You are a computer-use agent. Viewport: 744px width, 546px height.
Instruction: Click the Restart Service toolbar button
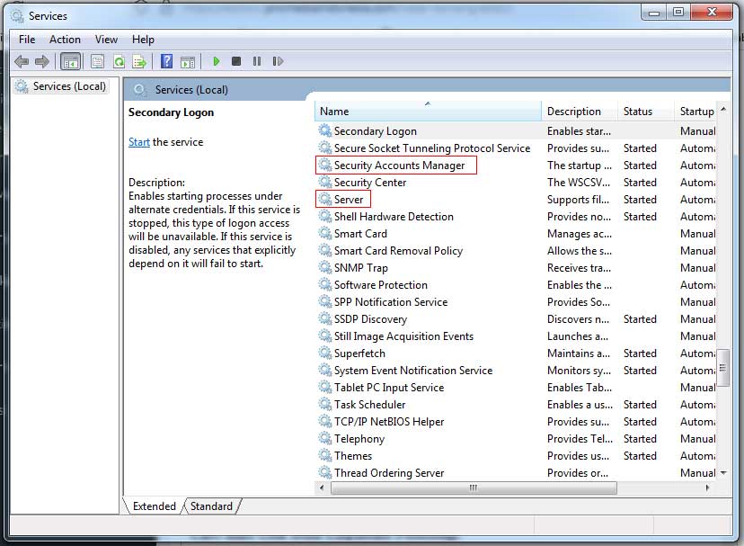(x=278, y=62)
